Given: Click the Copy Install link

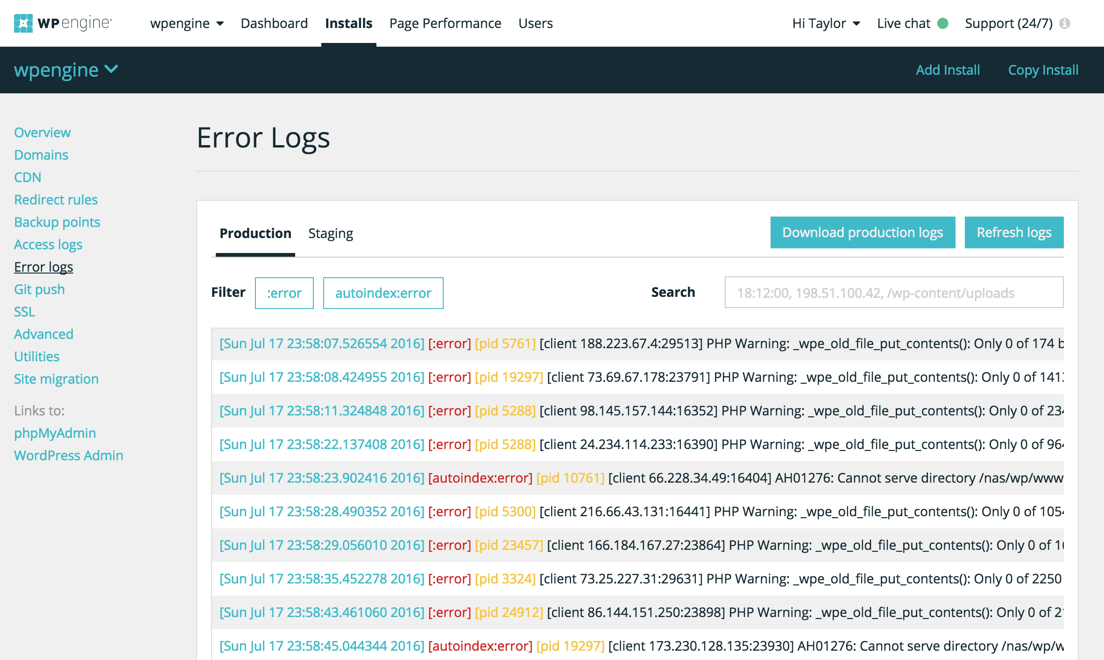Looking at the screenshot, I should (x=1043, y=70).
